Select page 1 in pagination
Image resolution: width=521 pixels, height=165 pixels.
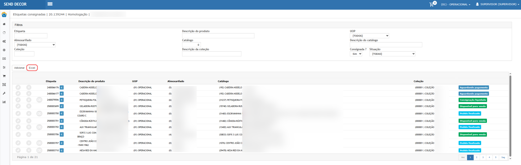coord(470,157)
